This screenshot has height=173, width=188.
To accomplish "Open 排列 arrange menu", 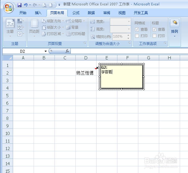I will pos(175,28).
